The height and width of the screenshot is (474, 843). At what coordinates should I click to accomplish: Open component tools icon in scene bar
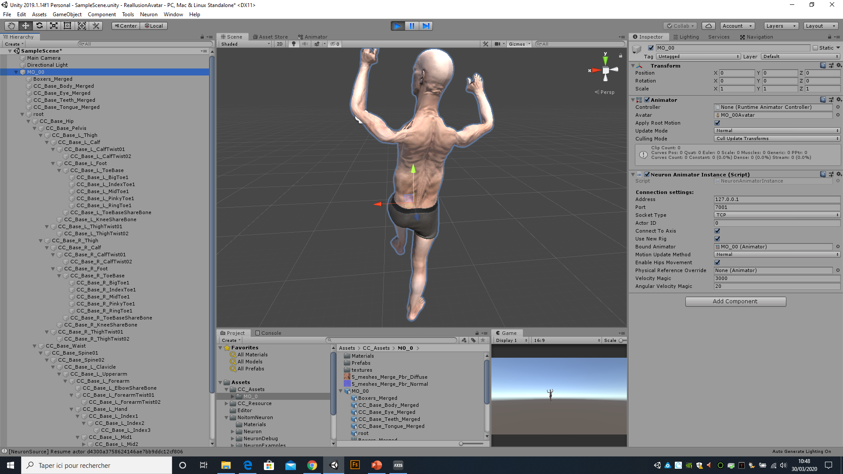tap(486, 44)
